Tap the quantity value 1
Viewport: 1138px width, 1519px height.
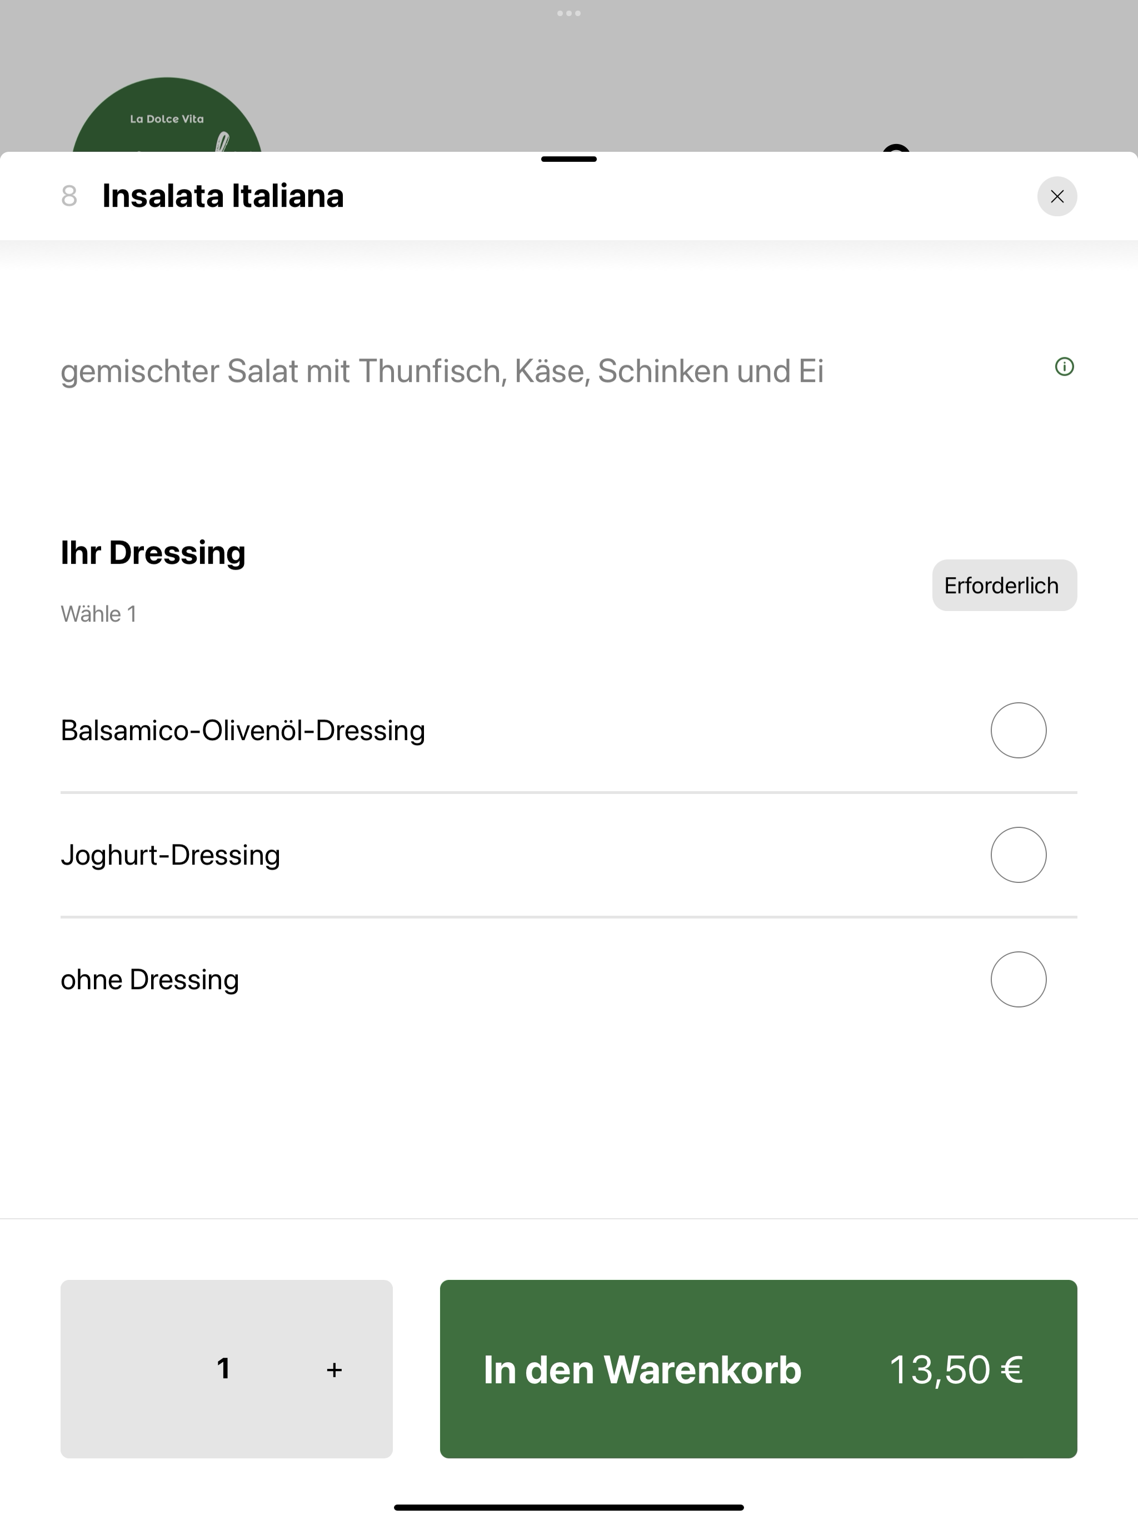coord(223,1369)
